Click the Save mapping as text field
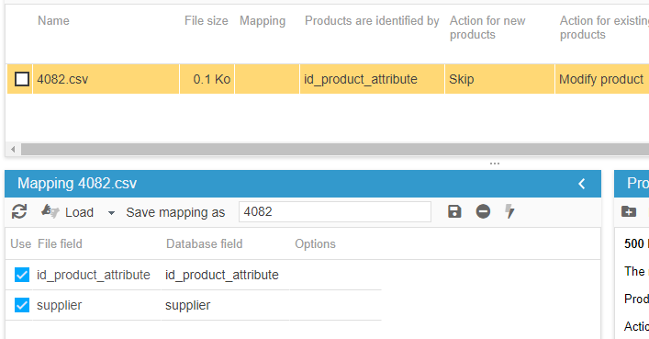The image size is (649, 339). (x=335, y=212)
